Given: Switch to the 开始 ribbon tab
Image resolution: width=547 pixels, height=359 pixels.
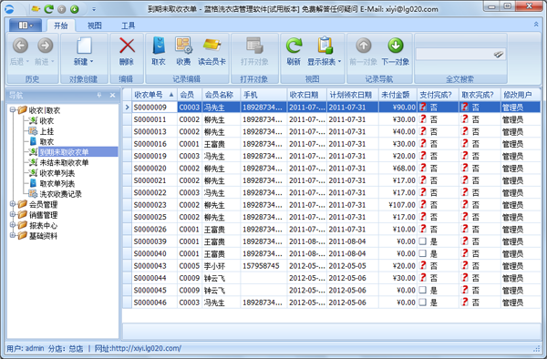Looking at the screenshot, I should click(x=61, y=26).
